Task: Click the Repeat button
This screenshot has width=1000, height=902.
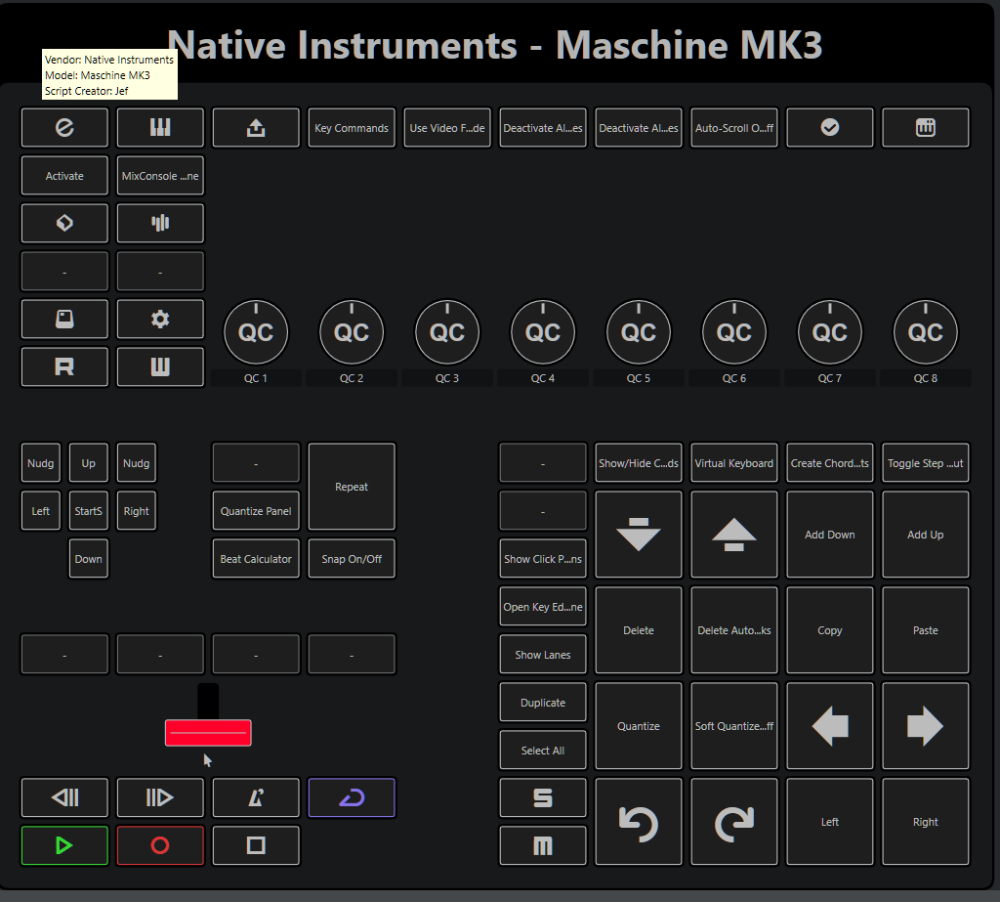Action: click(352, 487)
